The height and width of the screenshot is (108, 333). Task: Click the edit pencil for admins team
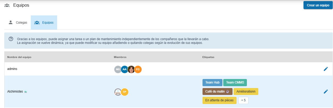click(326, 69)
